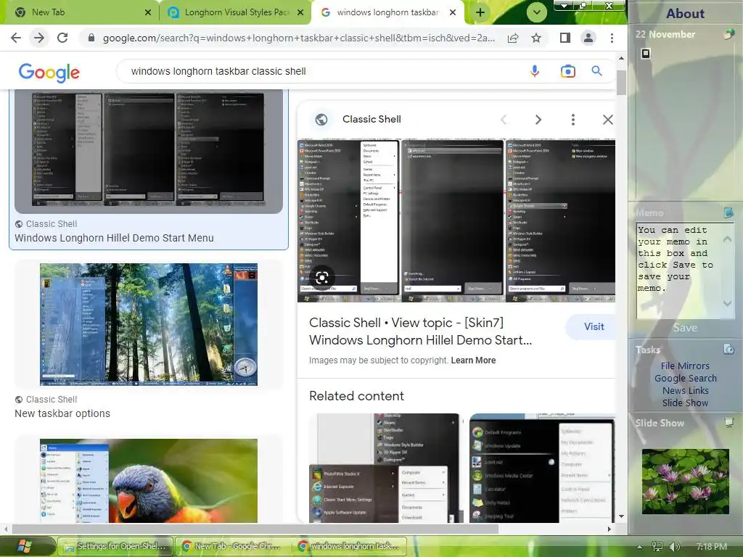Open the Chrome profile avatar

[588, 38]
